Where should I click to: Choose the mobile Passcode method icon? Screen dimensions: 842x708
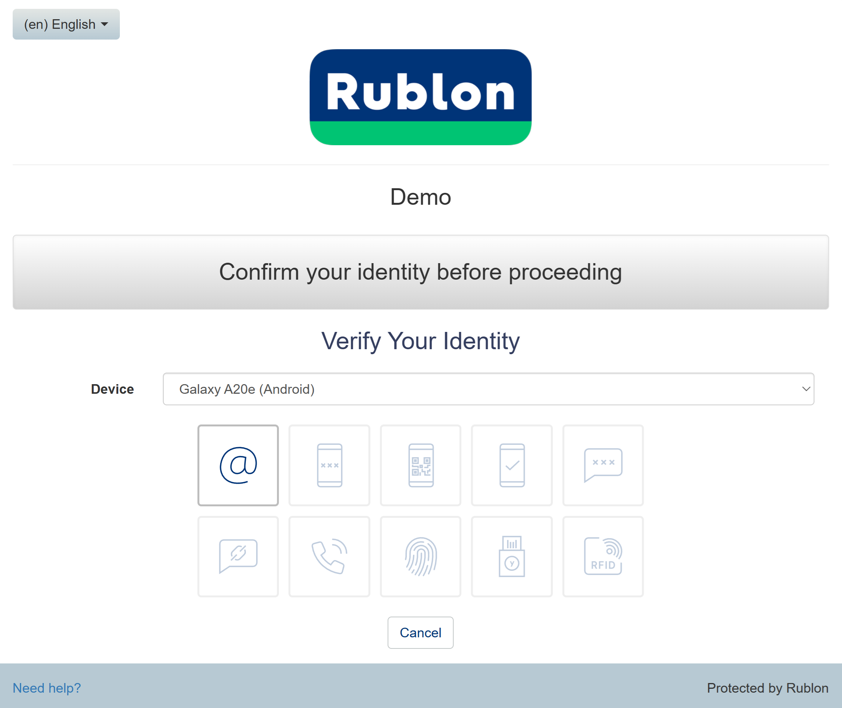[329, 465]
